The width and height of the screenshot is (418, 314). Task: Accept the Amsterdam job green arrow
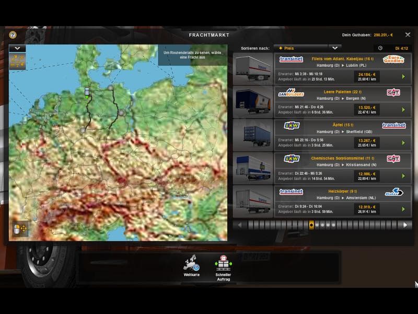pos(403,209)
